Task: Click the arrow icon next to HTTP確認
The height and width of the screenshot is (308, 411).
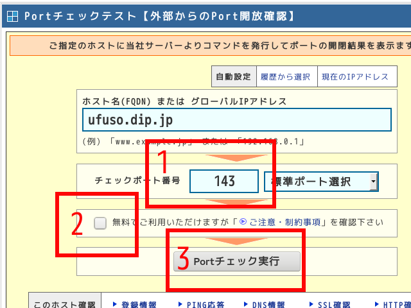Action: (377, 304)
